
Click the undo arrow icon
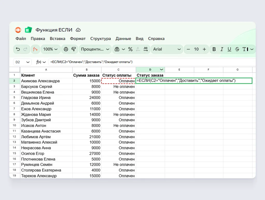point(18,49)
